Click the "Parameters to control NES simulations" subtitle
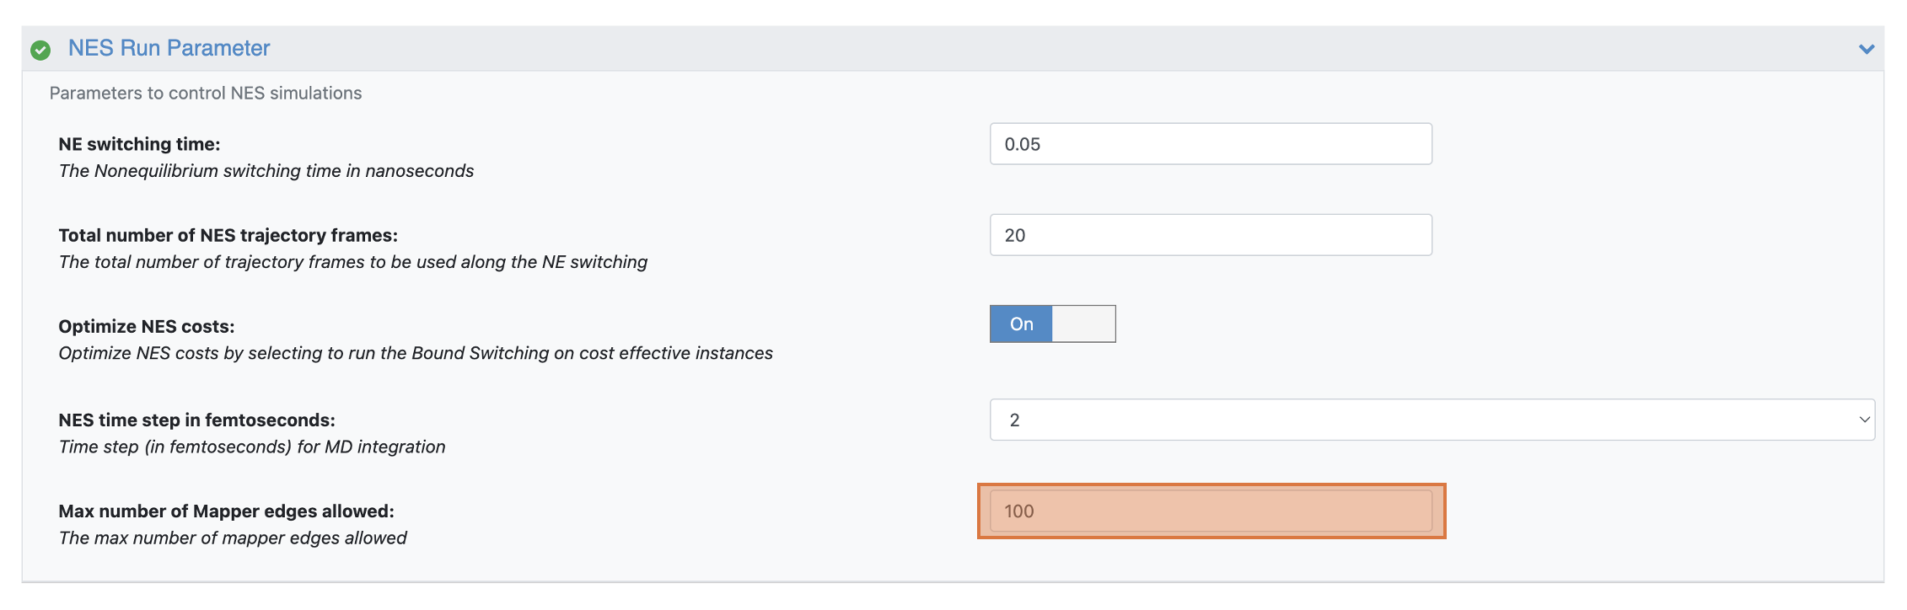This screenshot has width=1907, height=610. tap(206, 93)
